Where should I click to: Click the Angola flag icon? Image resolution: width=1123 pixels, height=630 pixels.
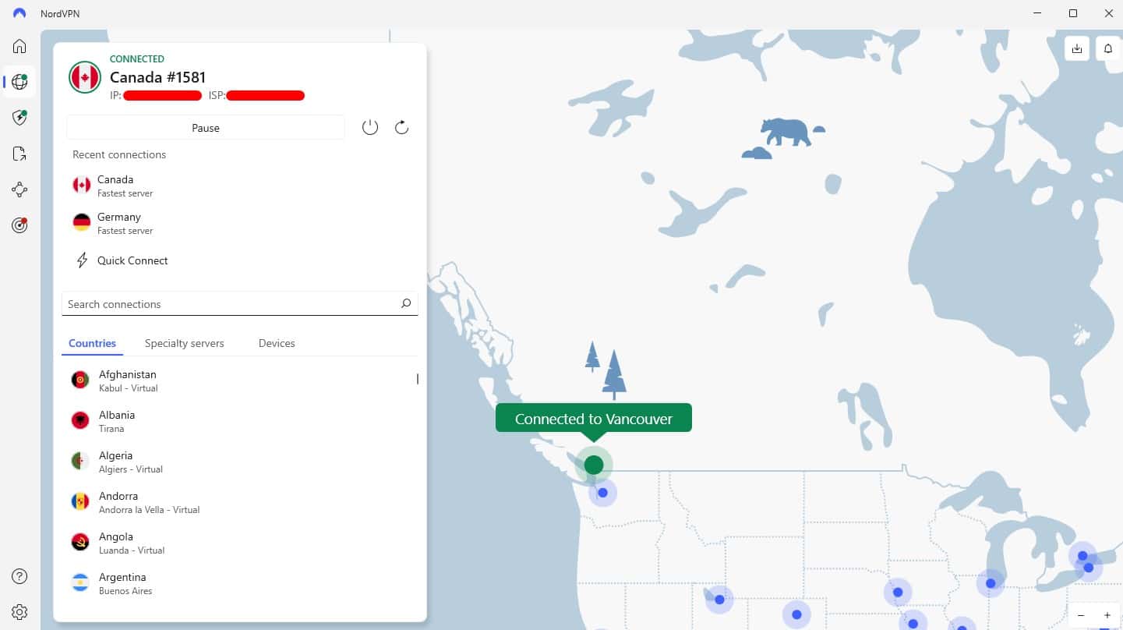(80, 543)
